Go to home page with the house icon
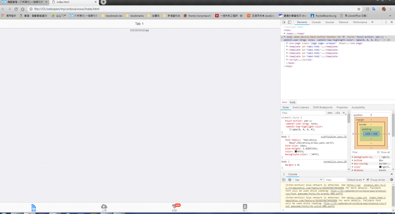 click(x=23, y=9)
